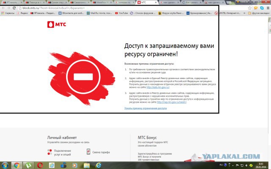Image resolution: width=271 pixels, height=169 pixels.
Task: Switch to the Как сделать tab with power icon
Action: click(192, 3)
